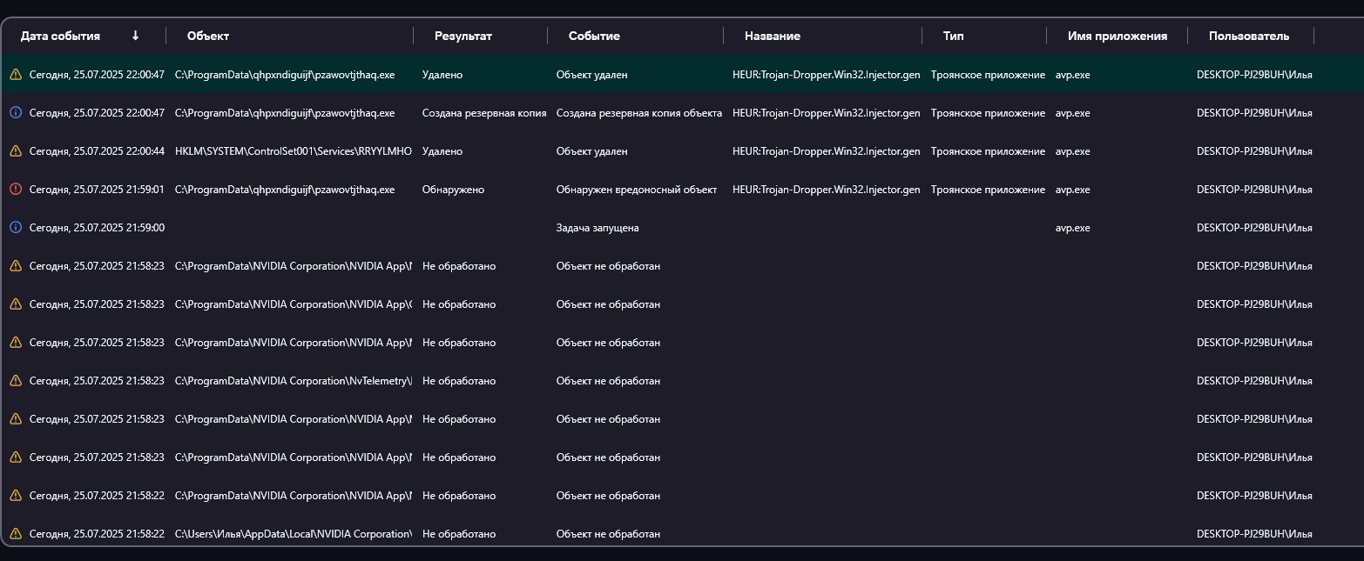
Task: Click the "Название" column header
Action: [773, 37]
